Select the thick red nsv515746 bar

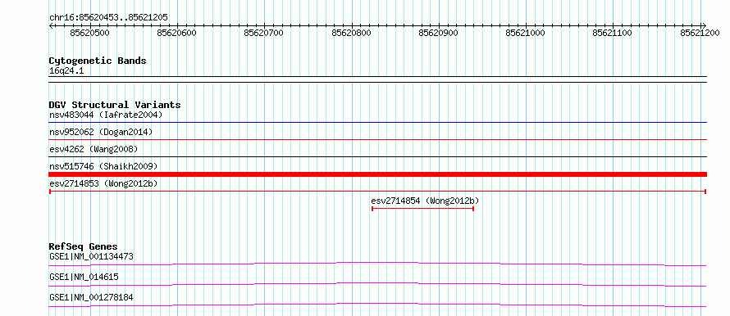[377, 174]
